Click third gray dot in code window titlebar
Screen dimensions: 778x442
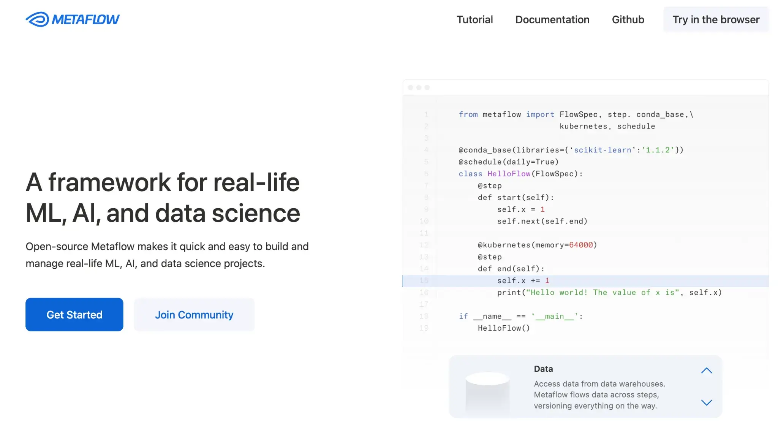coord(427,87)
